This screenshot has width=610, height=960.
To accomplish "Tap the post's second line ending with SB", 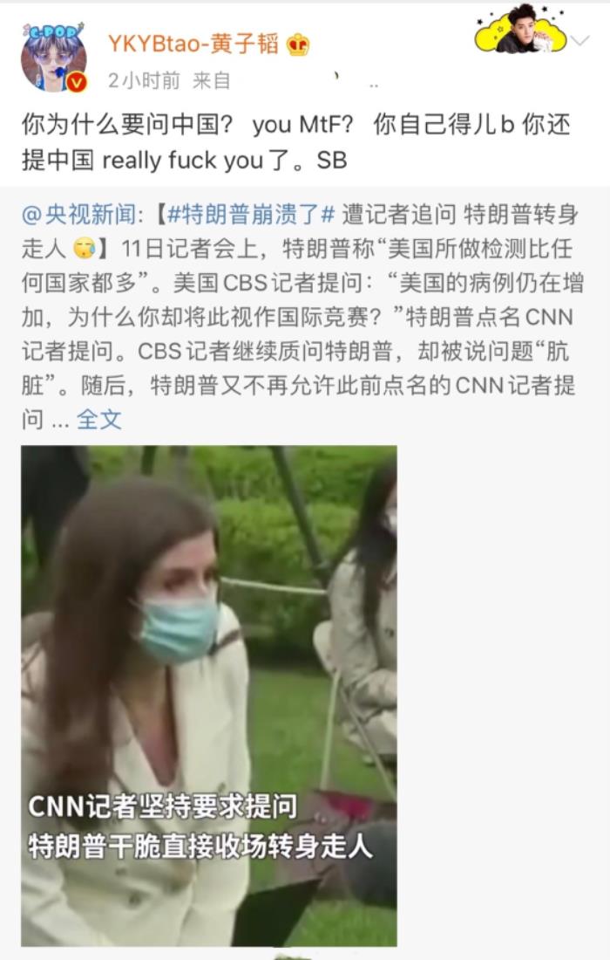I will click(185, 161).
